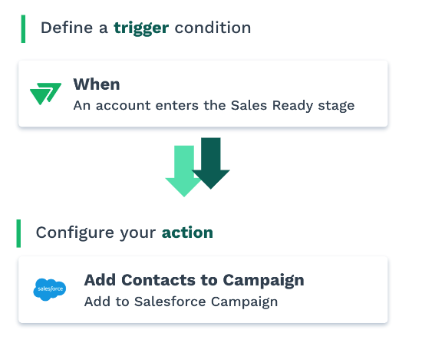Click the light green down arrow
Screen dimensions: 445x343
183,171
